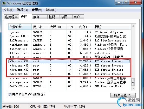Open the 帮助(H) menu
144x109 pixels.
pos(51,10)
